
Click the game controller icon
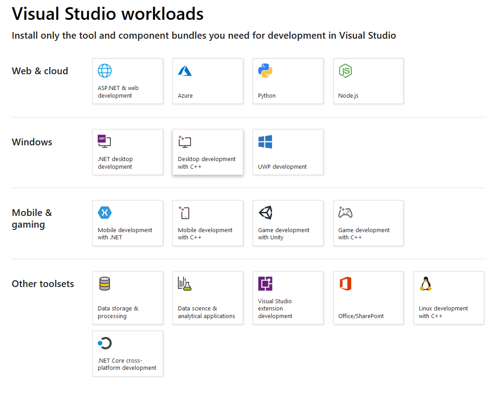tap(345, 212)
